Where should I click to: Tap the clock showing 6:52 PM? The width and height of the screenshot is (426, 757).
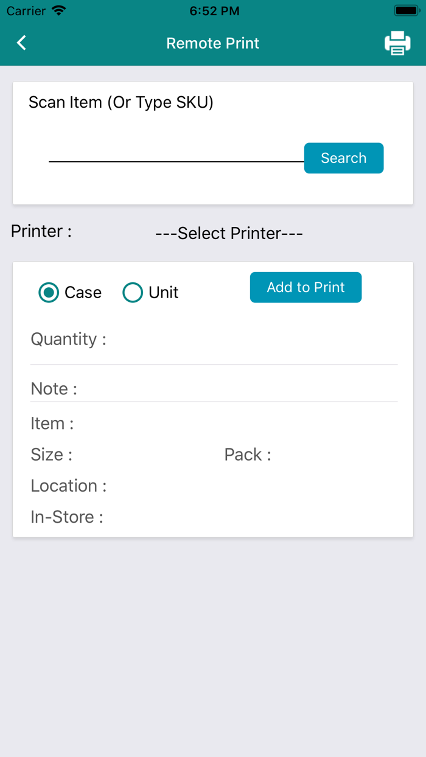(214, 10)
